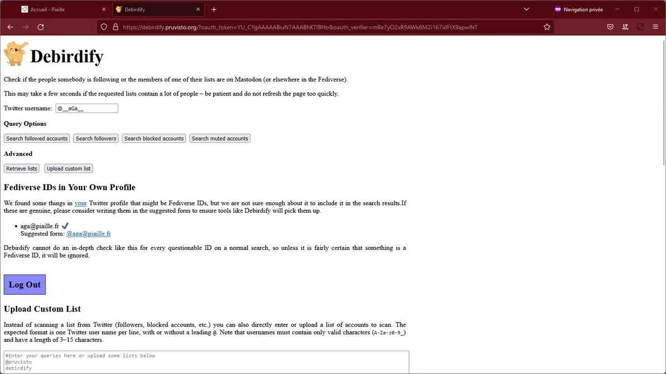Open the translate page icon in toolbar

point(625,27)
